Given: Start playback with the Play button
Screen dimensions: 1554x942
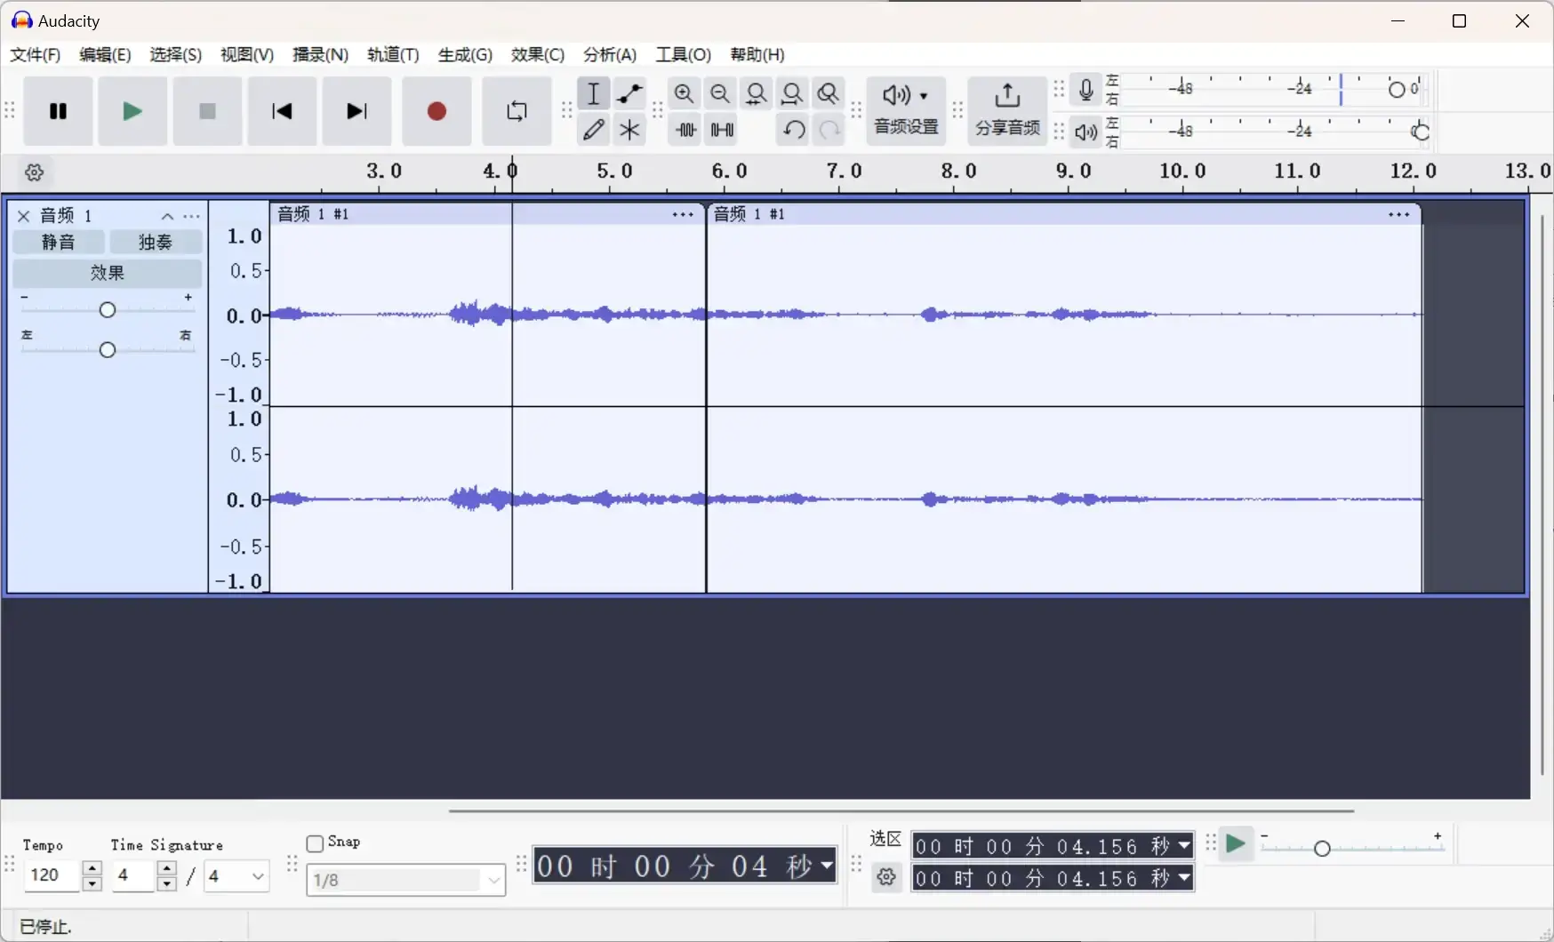Looking at the screenshot, I should click(132, 111).
